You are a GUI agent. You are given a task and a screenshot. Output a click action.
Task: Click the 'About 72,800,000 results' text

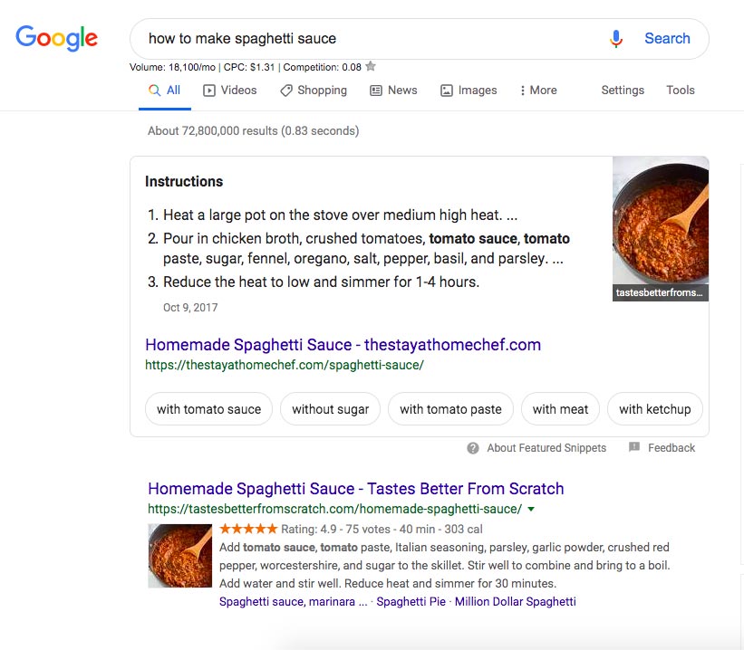(x=254, y=131)
